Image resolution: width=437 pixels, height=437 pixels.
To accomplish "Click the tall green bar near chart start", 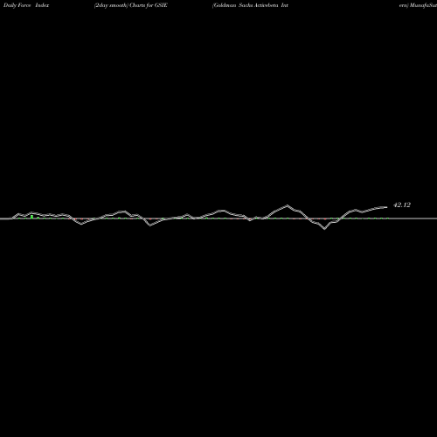I will [31, 217].
